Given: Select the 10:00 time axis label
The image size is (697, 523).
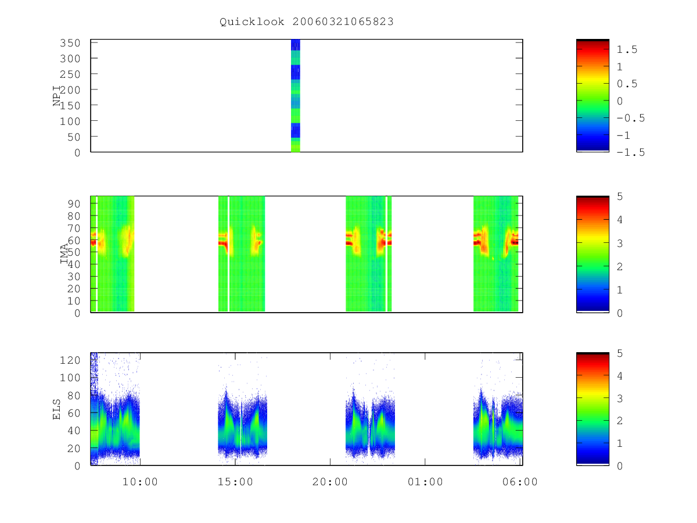Looking at the screenshot, I should (139, 482).
